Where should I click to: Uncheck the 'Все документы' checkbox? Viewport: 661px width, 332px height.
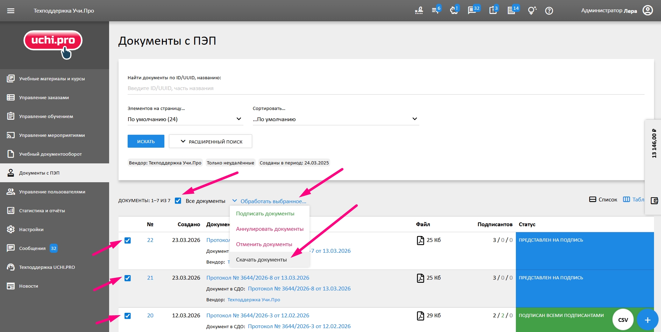178,201
